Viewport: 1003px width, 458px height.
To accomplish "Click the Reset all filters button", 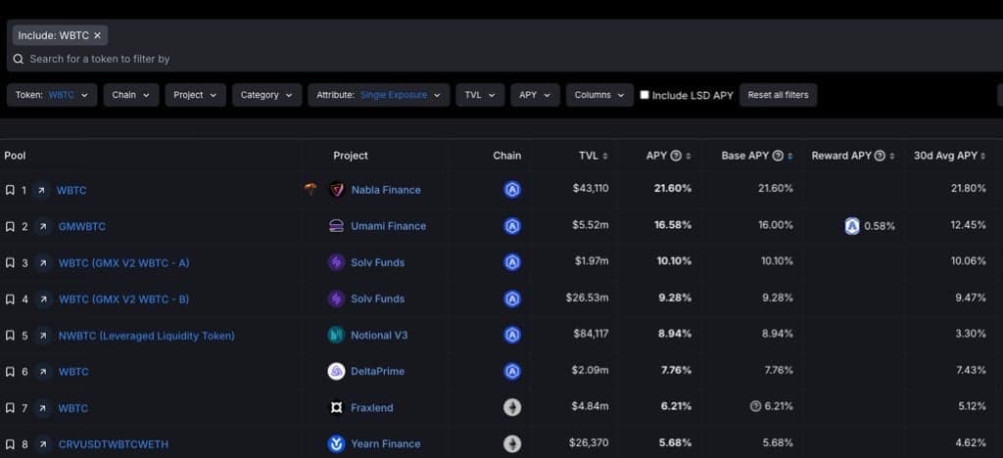I will 778,95.
